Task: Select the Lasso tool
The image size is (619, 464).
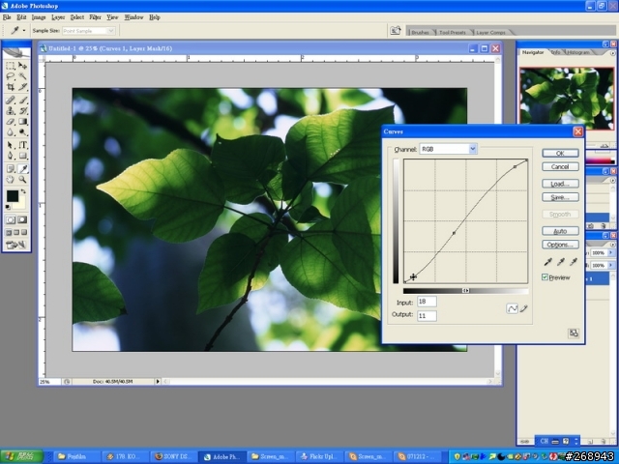Action: coord(11,76)
